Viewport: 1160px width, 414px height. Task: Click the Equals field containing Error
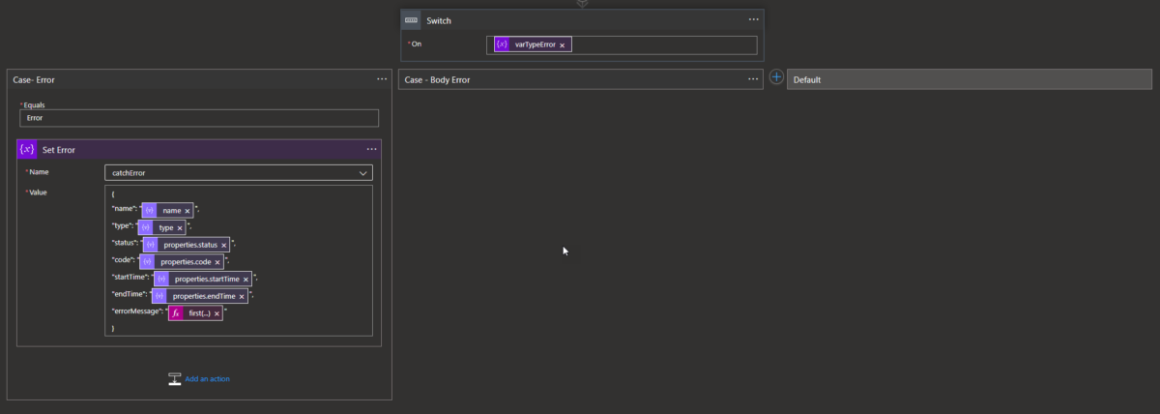pos(199,118)
